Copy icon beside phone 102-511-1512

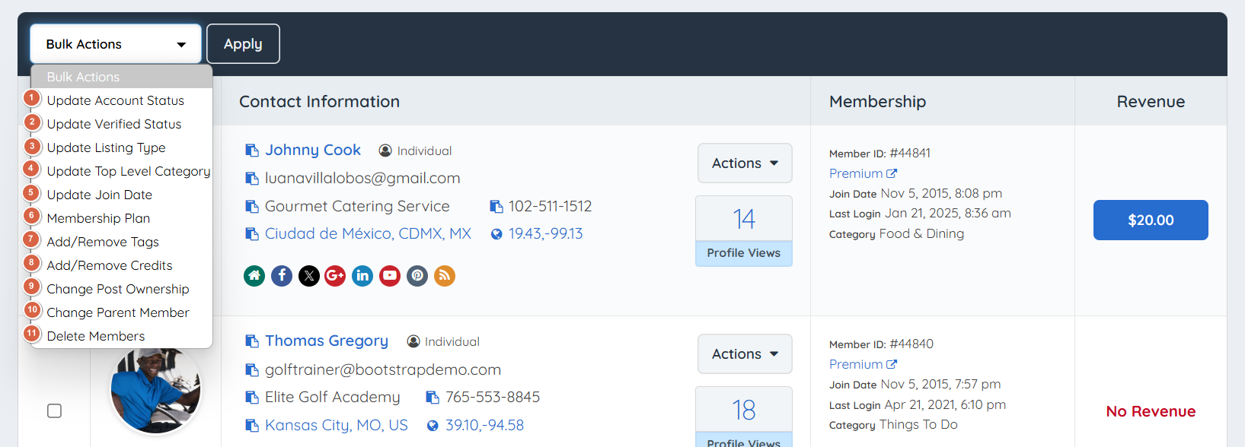(496, 207)
